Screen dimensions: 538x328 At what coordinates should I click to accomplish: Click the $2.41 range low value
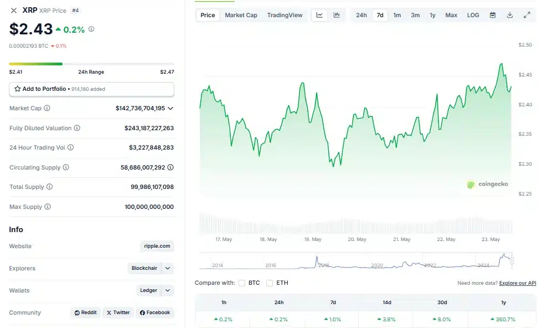point(16,72)
